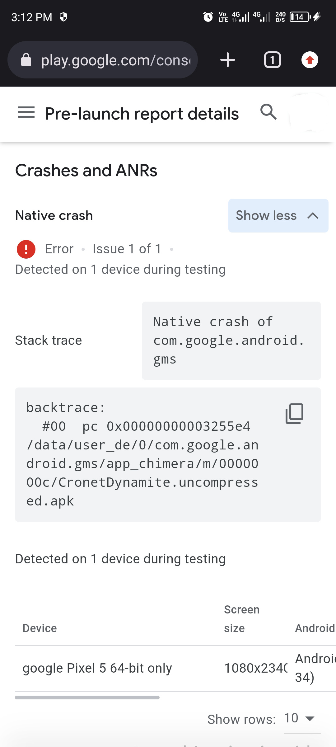Tap the red browser update arrow icon

tap(310, 60)
